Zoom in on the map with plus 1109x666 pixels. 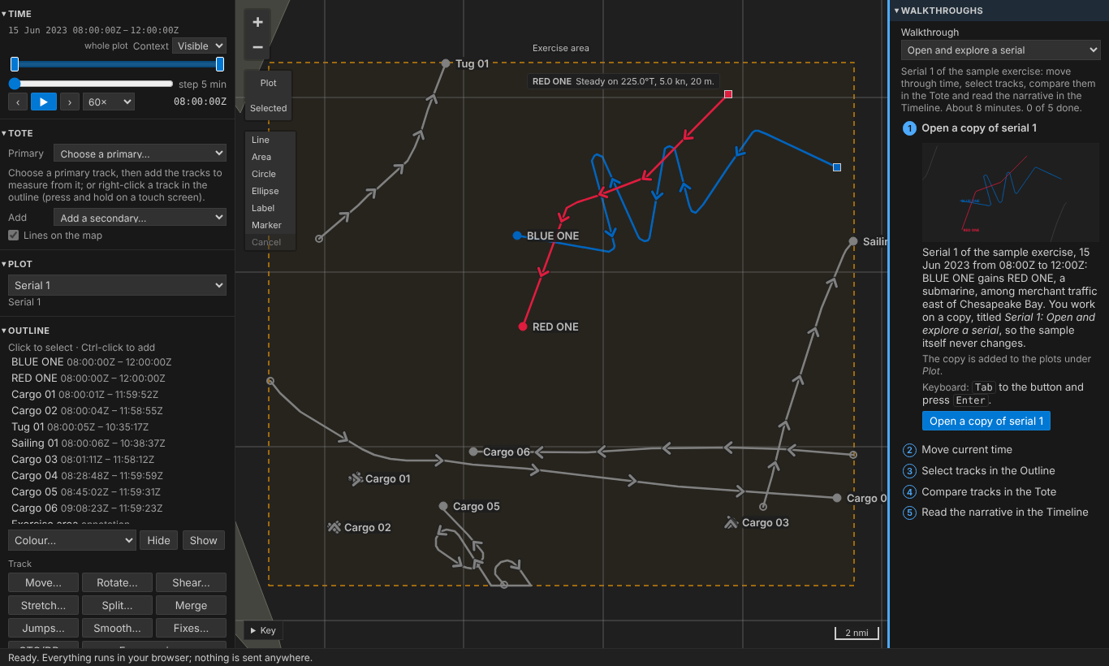pos(257,22)
